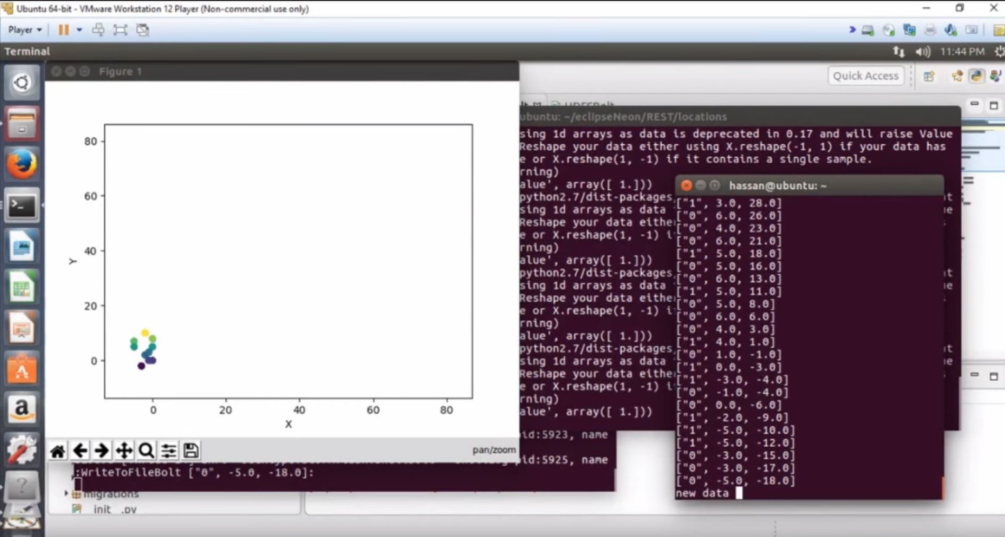Open the session gear menu in the top panel
The image size is (1005, 537).
pyautogui.click(x=999, y=51)
